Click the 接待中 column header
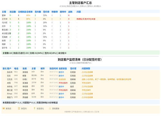Image resolution: width=161 pixels, height=119 pixels. (63, 12)
